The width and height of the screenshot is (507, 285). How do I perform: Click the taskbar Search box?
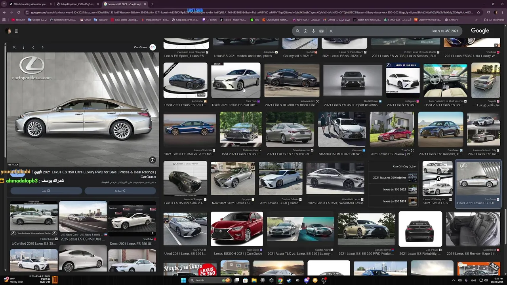point(210,280)
